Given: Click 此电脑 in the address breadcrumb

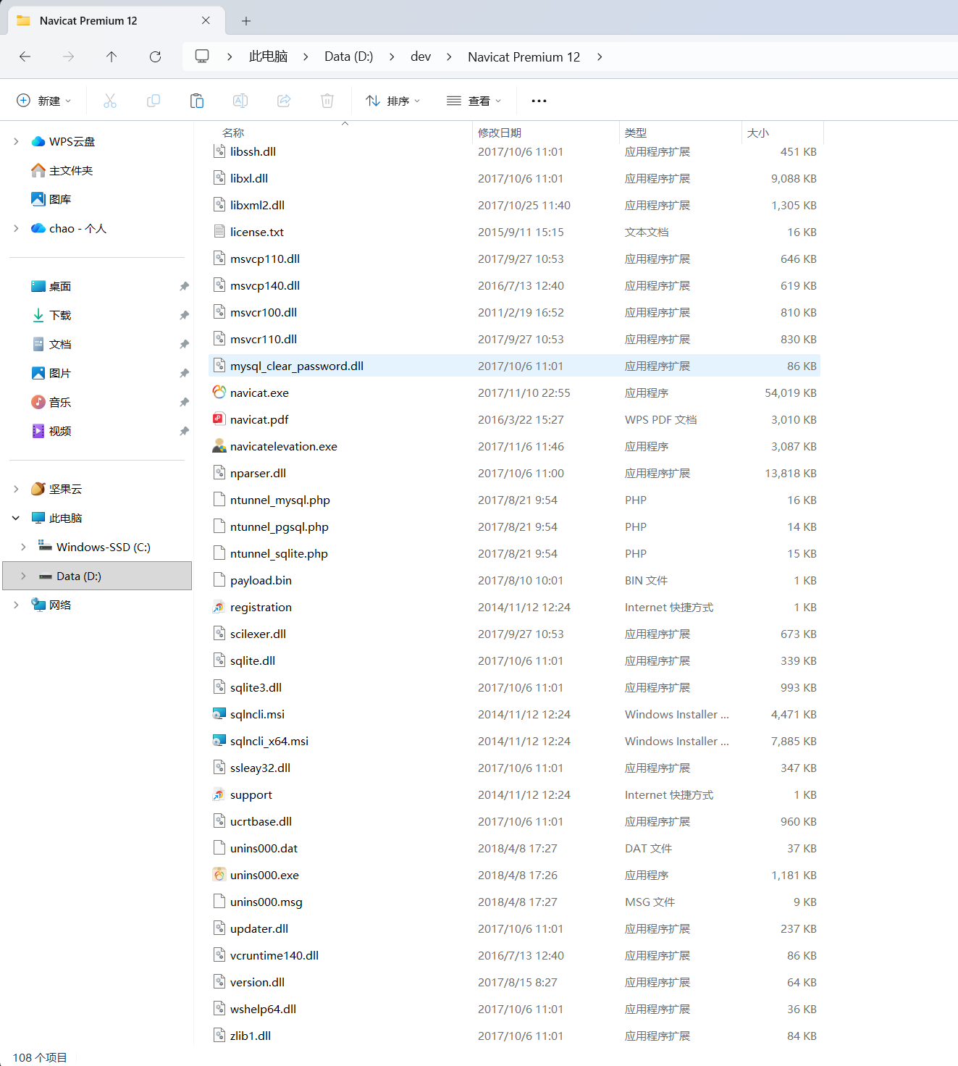Looking at the screenshot, I should point(269,56).
